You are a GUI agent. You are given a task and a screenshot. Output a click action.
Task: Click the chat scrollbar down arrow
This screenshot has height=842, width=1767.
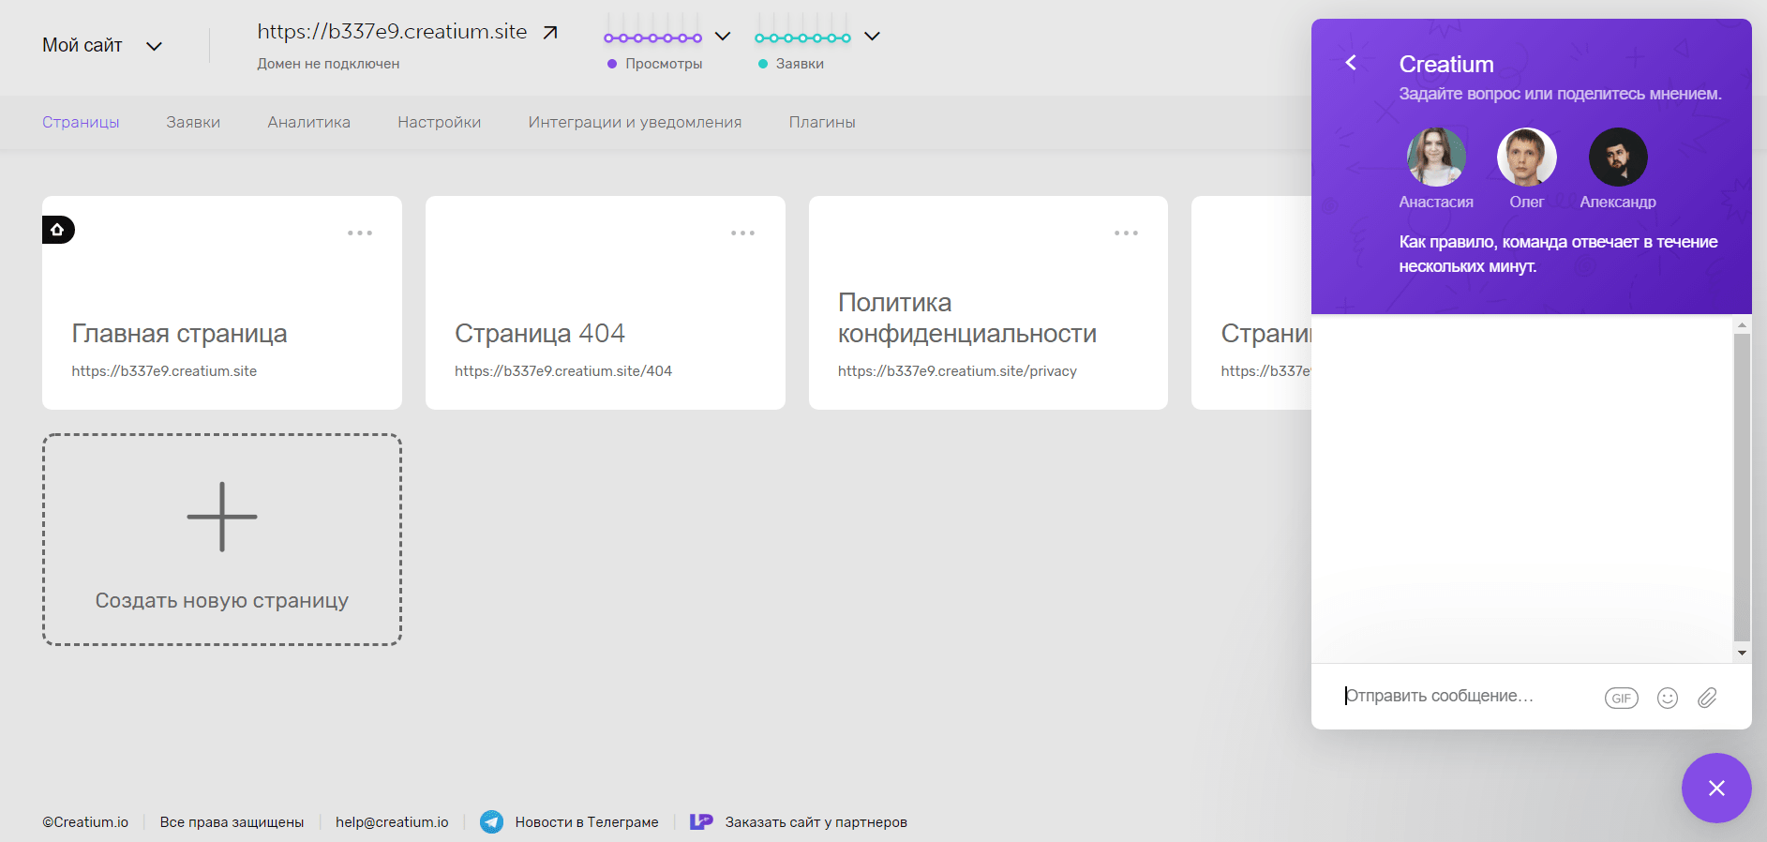click(x=1742, y=653)
